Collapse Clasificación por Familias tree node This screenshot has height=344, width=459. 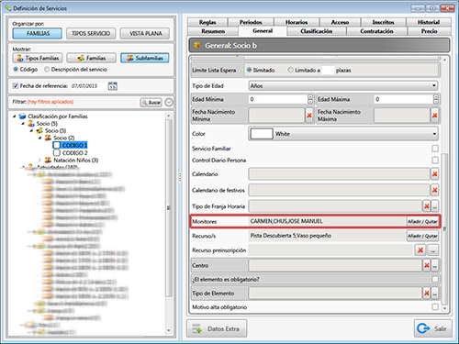tap(14, 117)
